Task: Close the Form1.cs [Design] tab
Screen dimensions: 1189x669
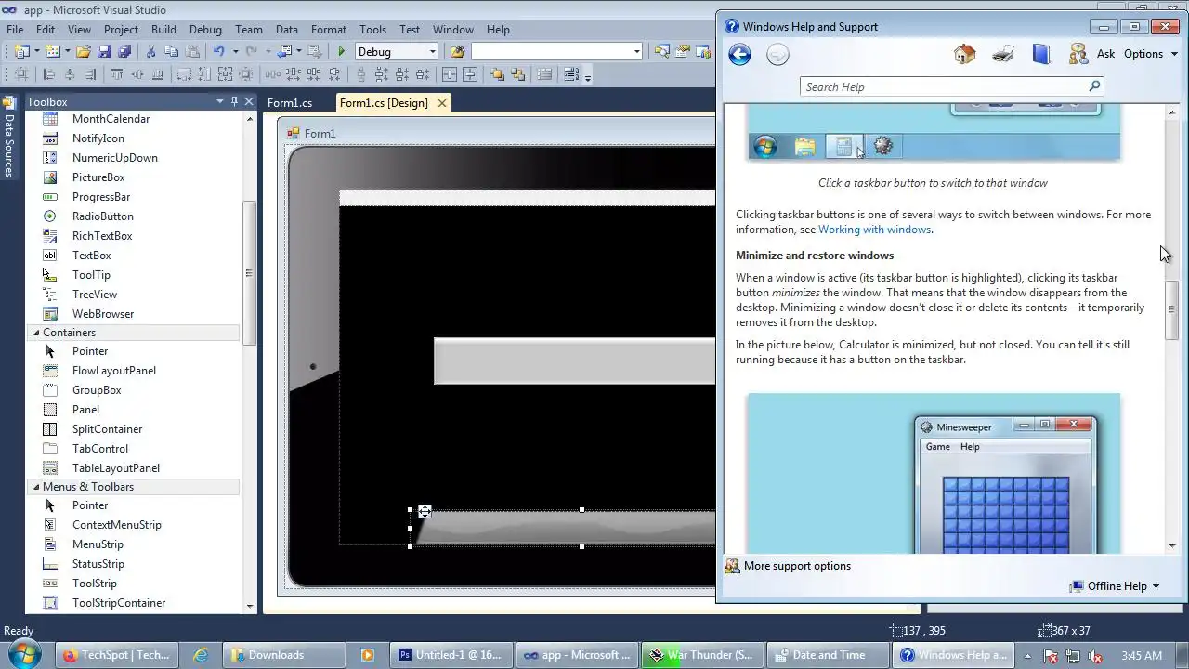Action: (442, 103)
